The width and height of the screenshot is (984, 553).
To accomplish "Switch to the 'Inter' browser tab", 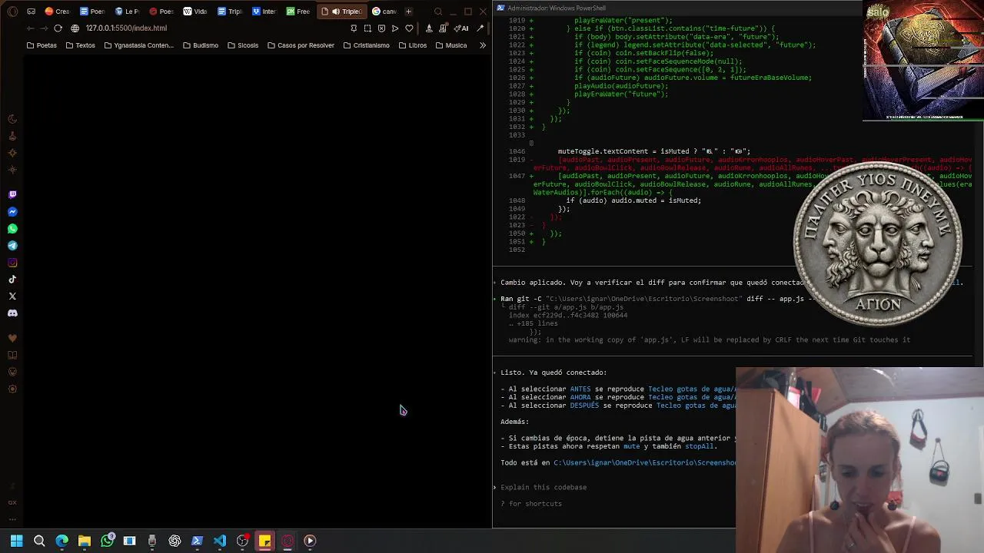I will (264, 12).
